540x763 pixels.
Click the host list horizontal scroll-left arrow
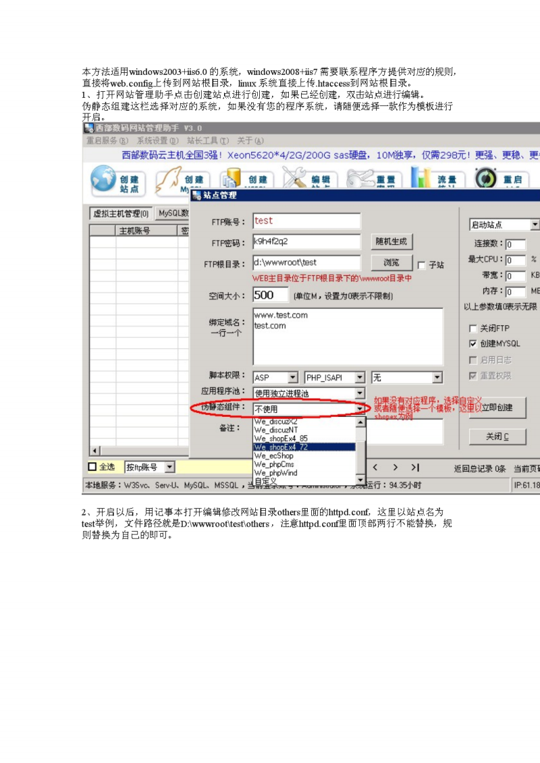[x=95, y=451]
